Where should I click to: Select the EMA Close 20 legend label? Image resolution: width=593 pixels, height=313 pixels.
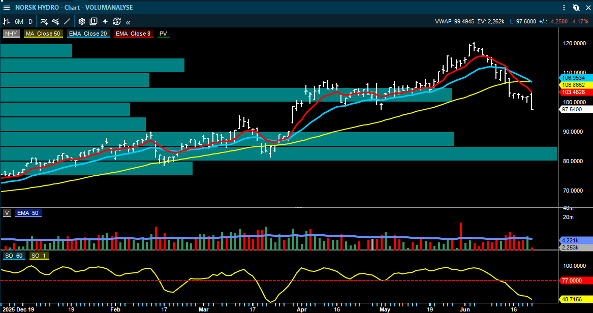(88, 34)
